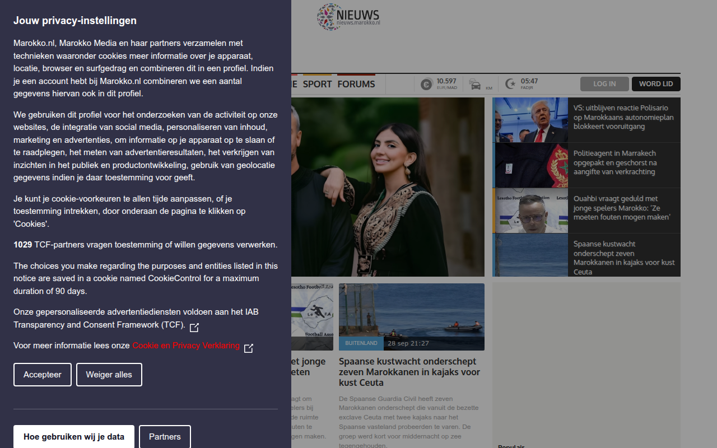Screen dimensions: 717x448
Task: Open the Cookie en Privacy Verklaring link
Action: pos(186,346)
